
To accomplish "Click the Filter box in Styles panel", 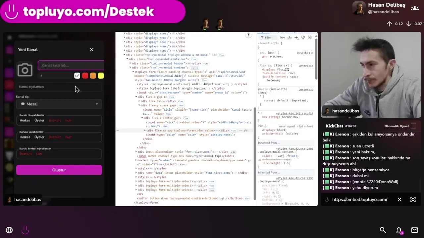I will tap(268, 38).
